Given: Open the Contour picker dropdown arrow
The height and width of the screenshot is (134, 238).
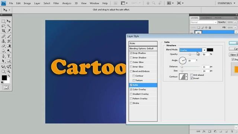Looking at the screenshot, I should tap(186, 77).
